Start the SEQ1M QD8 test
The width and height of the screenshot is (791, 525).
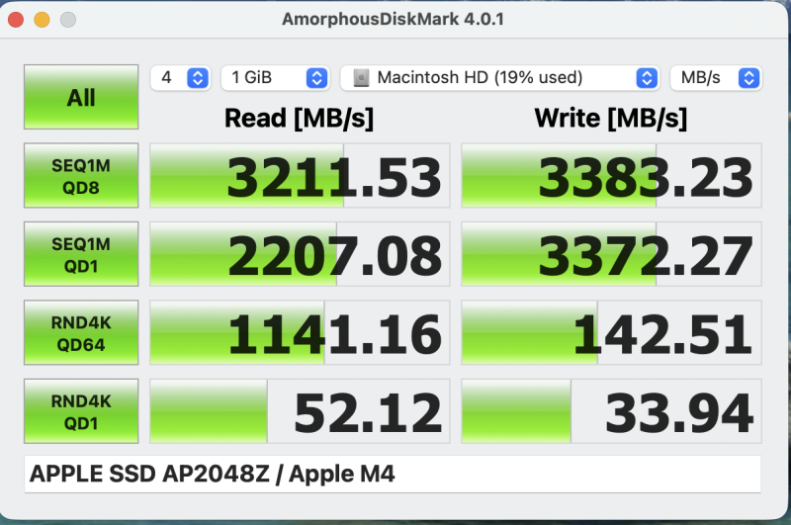[81, 176]
